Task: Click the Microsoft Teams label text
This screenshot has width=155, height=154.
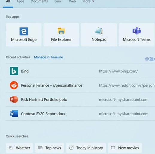Action: (137, 40)
